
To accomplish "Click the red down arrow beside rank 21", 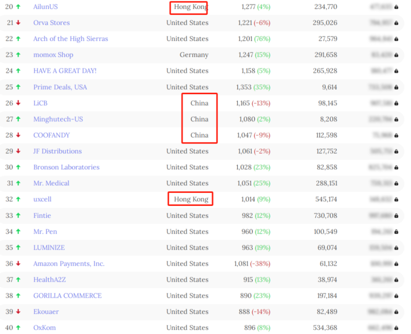I will [18, 23].
